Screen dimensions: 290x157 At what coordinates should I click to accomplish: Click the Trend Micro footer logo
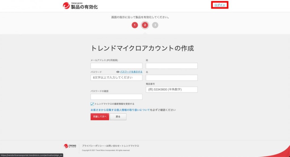[x=70, y=146]
